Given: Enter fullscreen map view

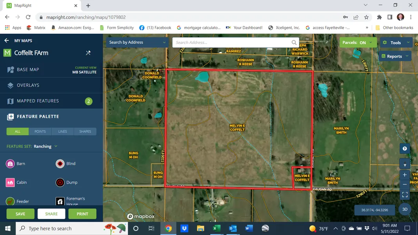Looking at the screenshot, I should click(405, 194).
